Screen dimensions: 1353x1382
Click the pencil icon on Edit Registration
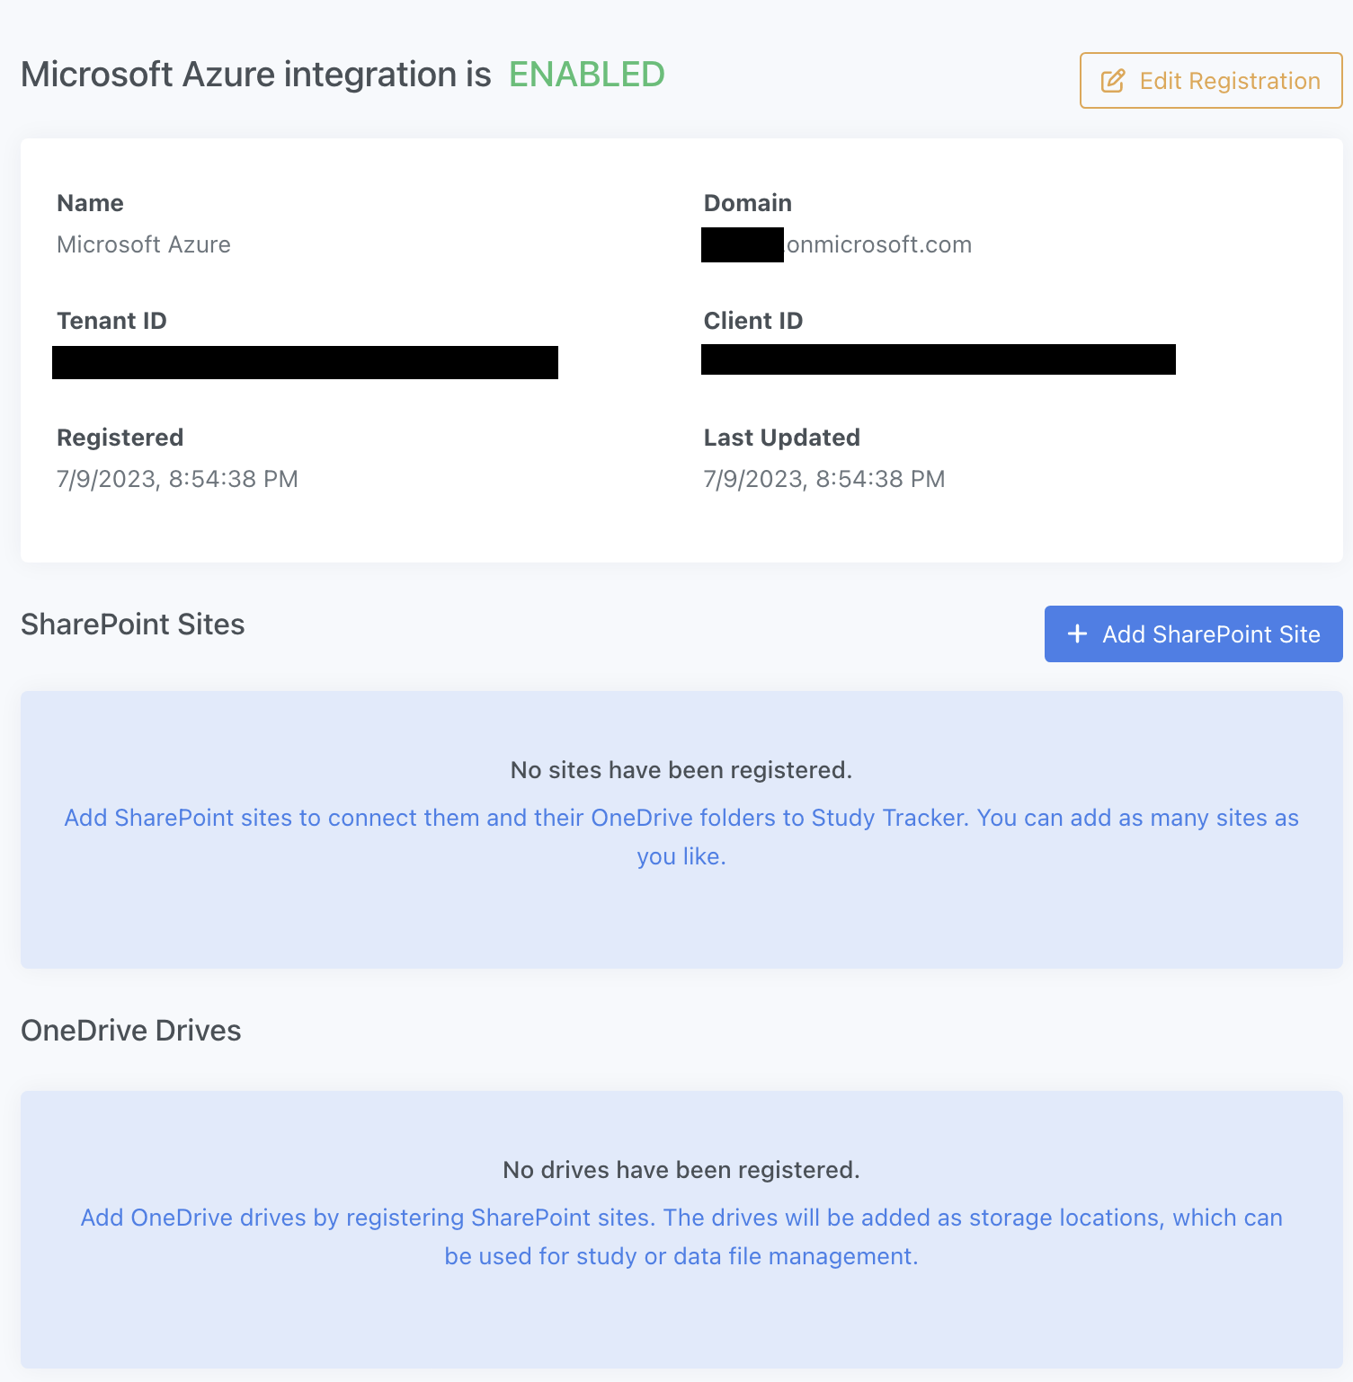[1113, 81]
